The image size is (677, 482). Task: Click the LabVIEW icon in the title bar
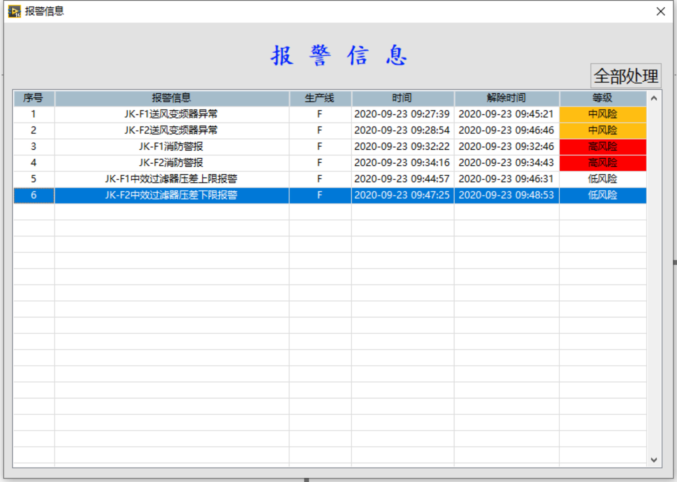click(14, 11)
